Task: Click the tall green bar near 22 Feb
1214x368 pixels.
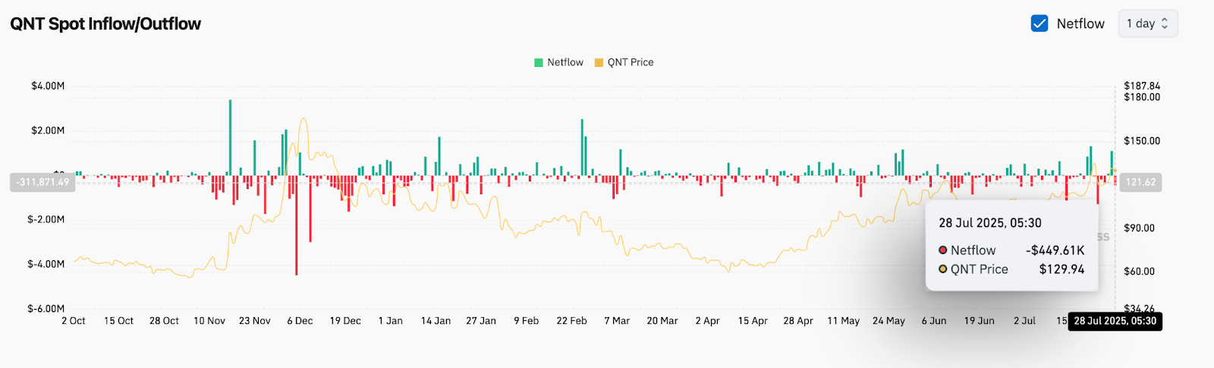Action: (x=582, y=148)
